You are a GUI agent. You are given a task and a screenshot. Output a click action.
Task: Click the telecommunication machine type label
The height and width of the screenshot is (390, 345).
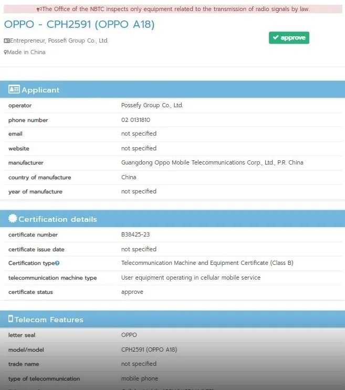pyautogui.click(x=53, y=278)
